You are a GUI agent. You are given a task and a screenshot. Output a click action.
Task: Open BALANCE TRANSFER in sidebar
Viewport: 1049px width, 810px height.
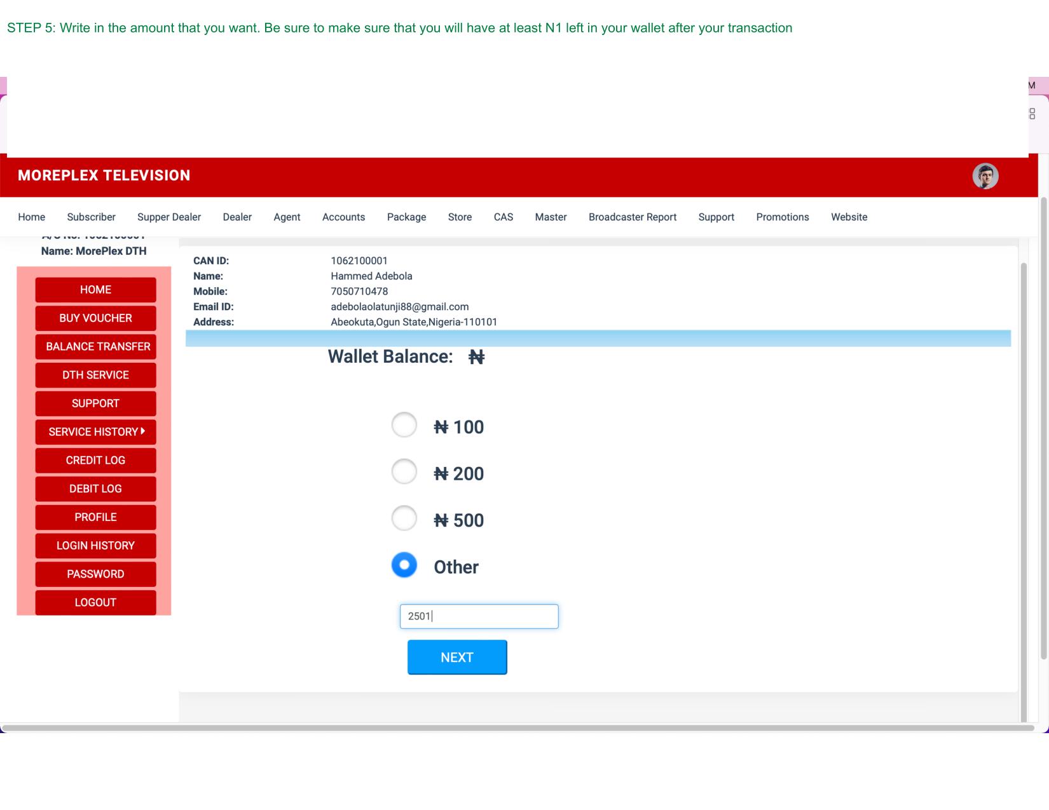95,347
